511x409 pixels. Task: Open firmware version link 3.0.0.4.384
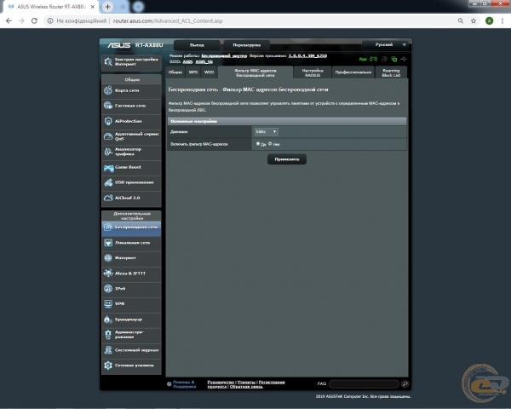[307, 55]
